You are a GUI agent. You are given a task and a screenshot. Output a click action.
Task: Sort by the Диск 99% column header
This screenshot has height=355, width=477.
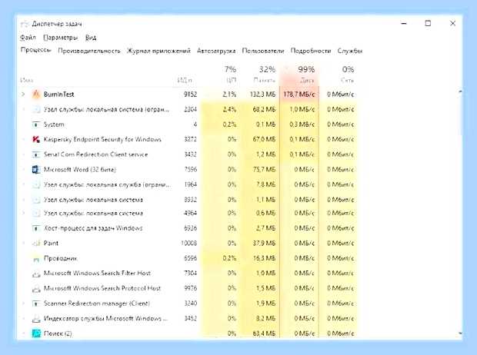tap(299, 75)
